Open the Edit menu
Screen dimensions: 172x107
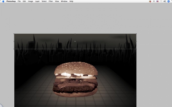click(24, 1)
